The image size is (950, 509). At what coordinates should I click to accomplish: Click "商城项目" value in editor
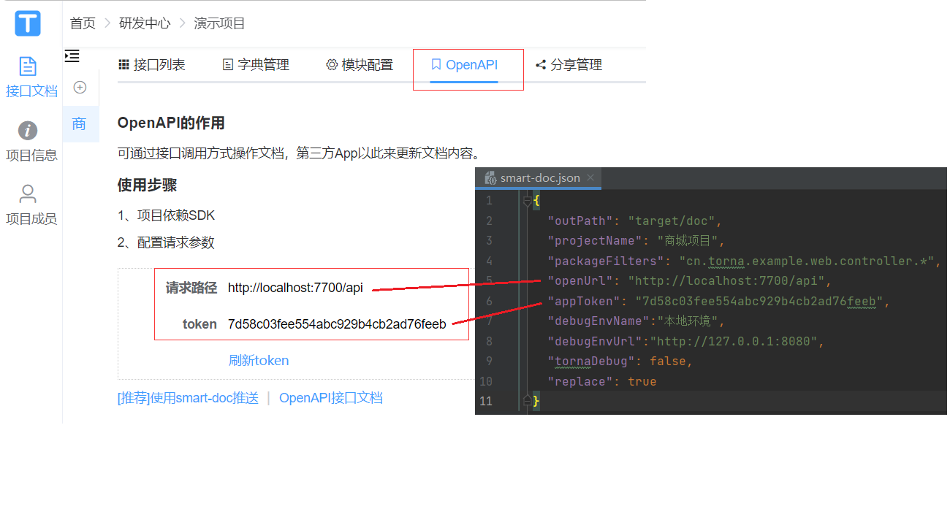coord(687,240)
